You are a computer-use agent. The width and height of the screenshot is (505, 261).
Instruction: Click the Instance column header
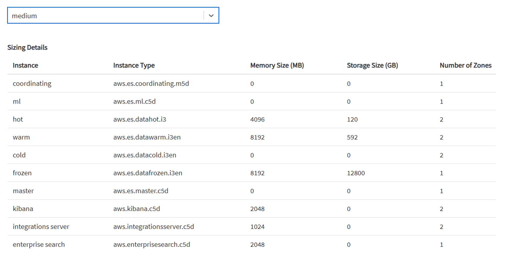25,65
